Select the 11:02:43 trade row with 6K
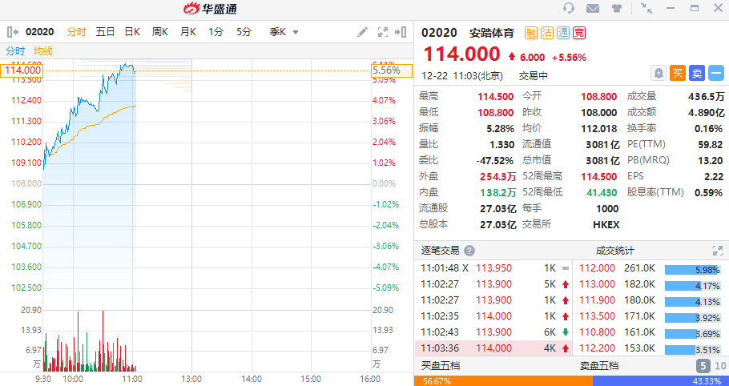 click(493, 332)
